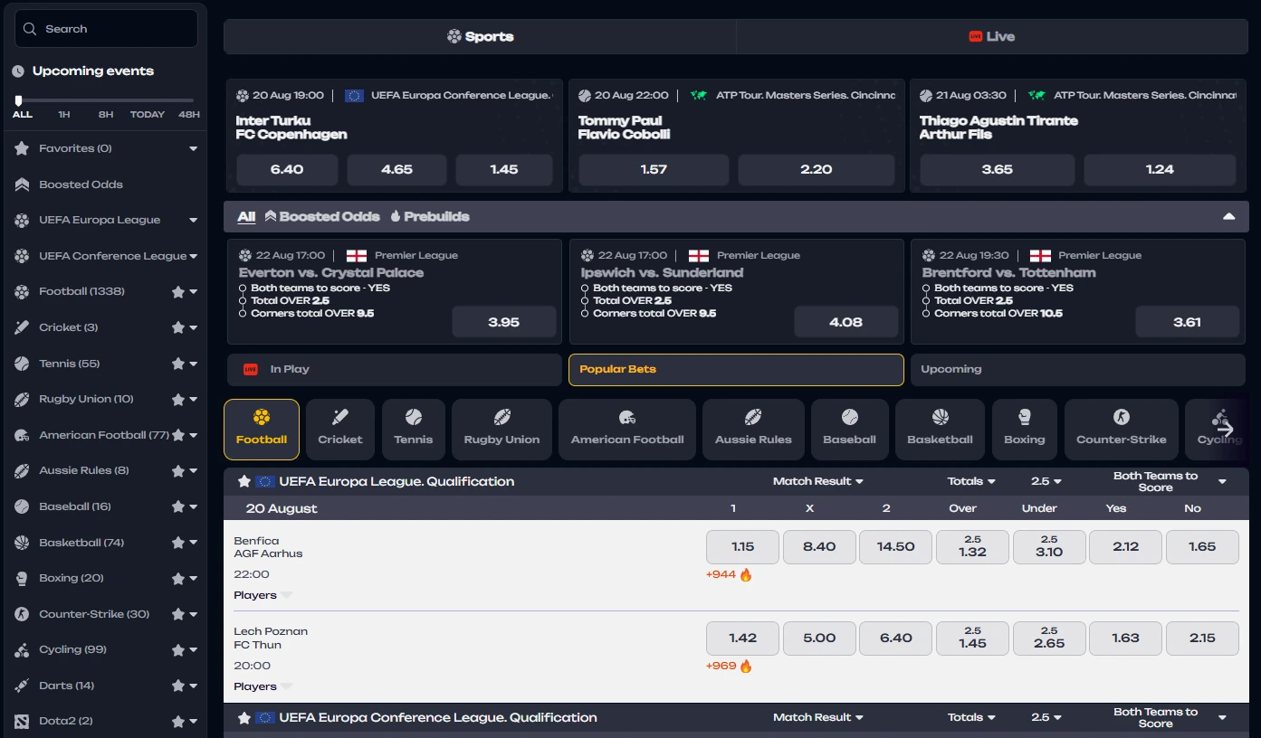Favorite the UEFA Europa League Qualification star
This screenshot has width=1261, height=738.
(244, 482)
